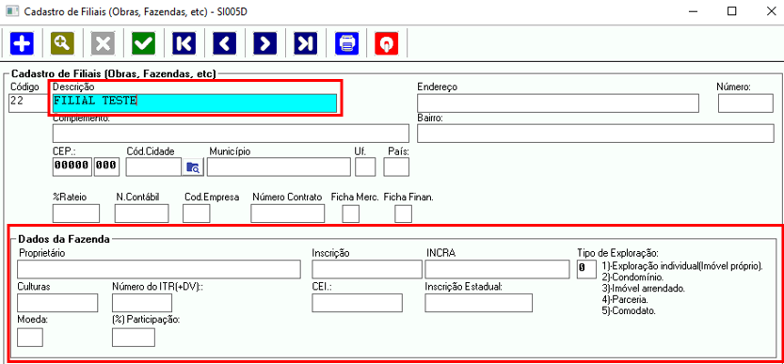Click the text '1)-Exploração individual(Imóvel próprio).'
This screenshot has height=364, width=784.
point(682,266)
